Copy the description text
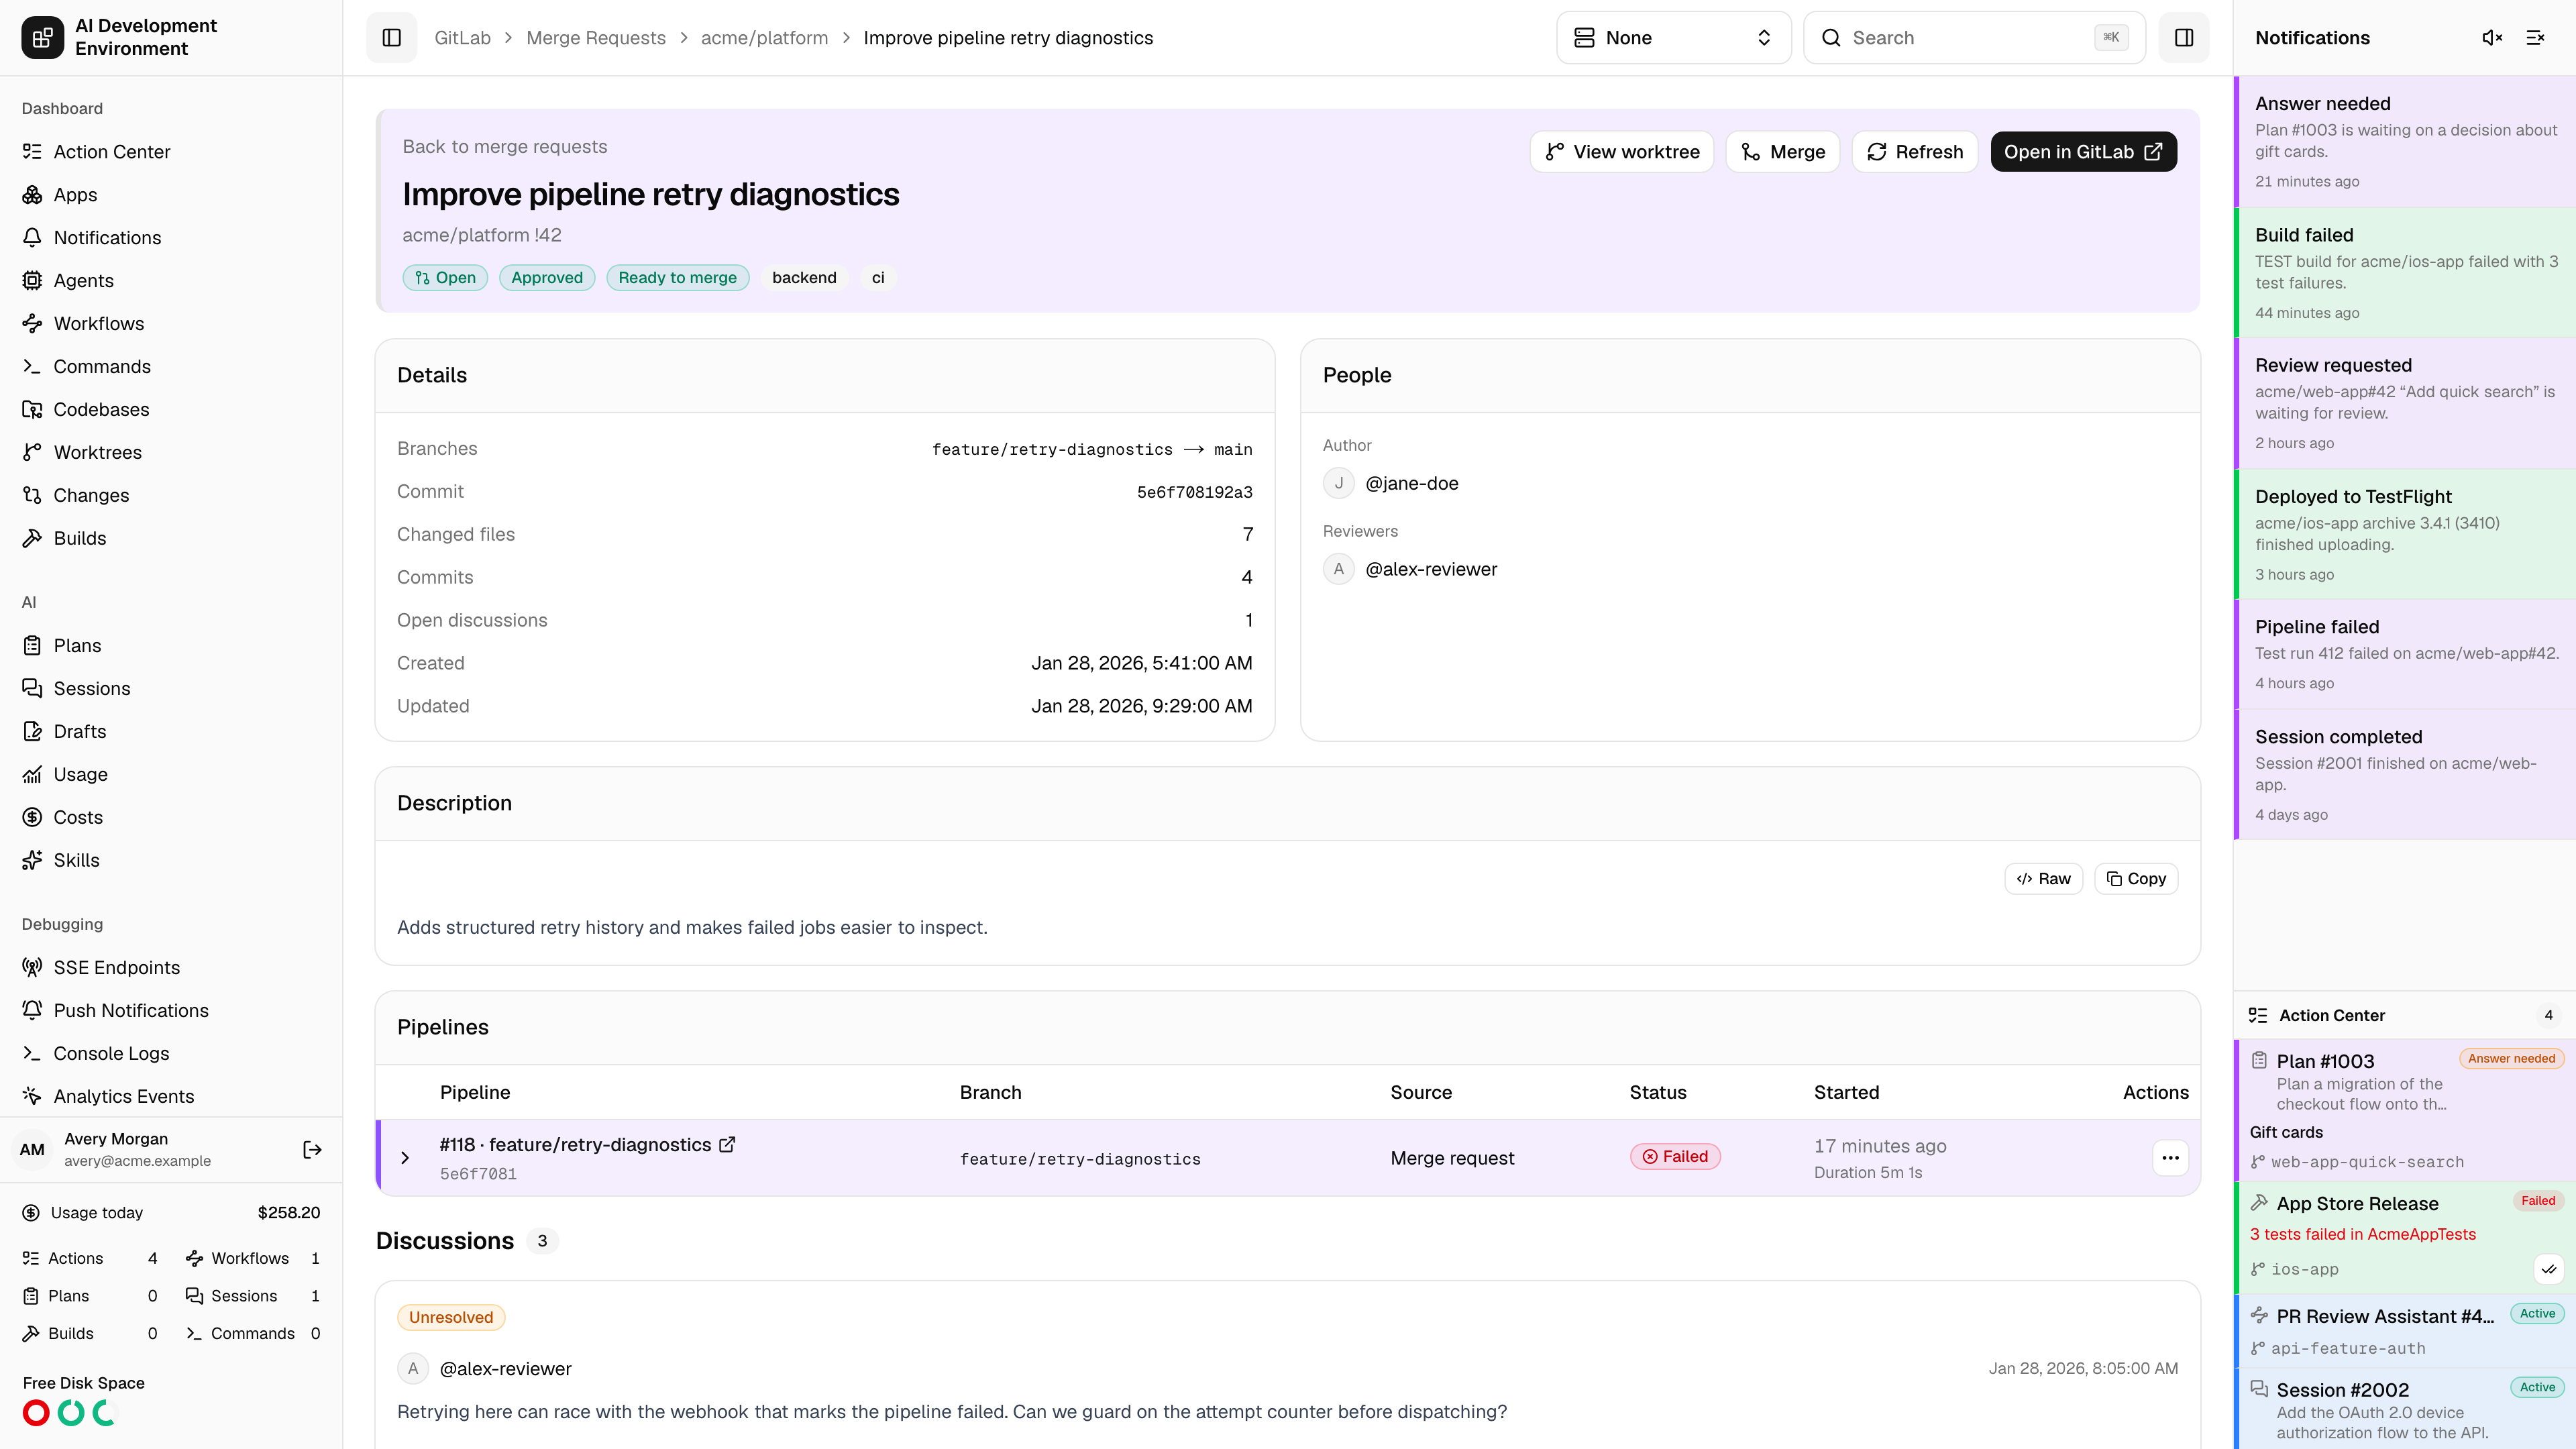 pos(2136,879)
